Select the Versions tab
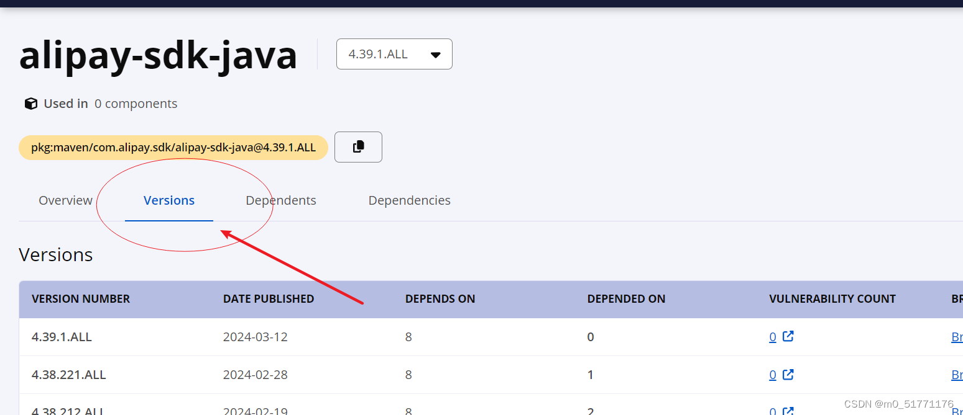 tap(169, 200)
